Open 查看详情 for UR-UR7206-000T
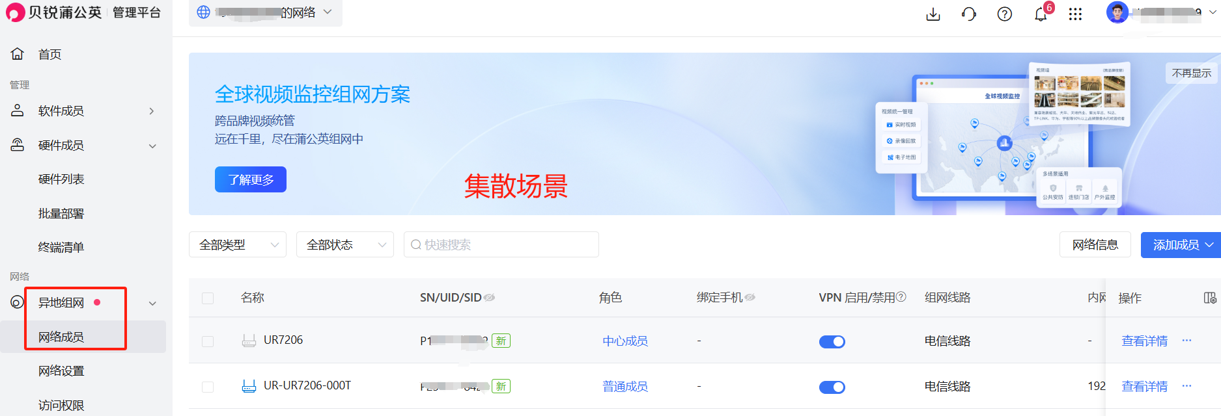 click(x=1144, y=387)
